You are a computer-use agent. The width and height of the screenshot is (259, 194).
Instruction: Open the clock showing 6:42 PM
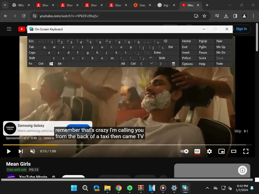[x=242, y=188]
